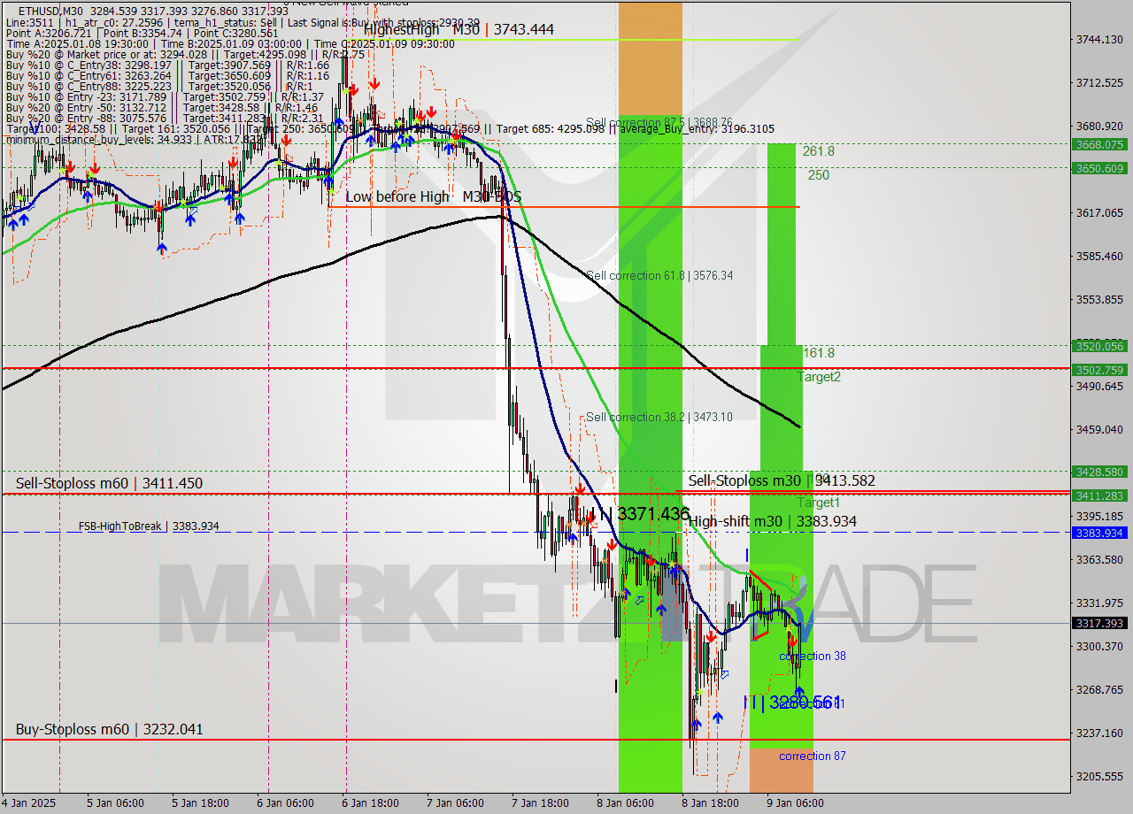This screenshot has height=814, width=1133.
Task: Click 3617.065 on the price axis
Action: (x=1099, y=212)
